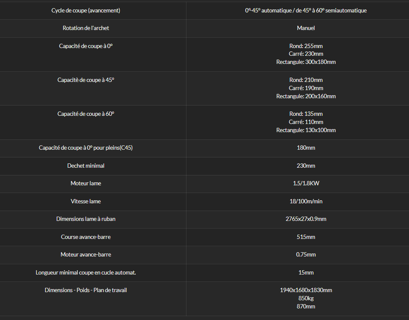Click the "18/100m/min" value
The image size is (409, 320).
click(306, 201)
